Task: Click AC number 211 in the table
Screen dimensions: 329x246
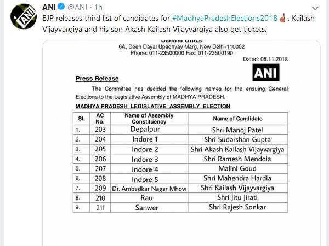Action: (x=100, y=208)
